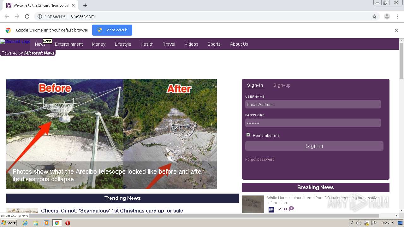The width and height of the screenshot is (404, 227).
Task: Click the Sign-in submit button
Action: click(314, 146)
